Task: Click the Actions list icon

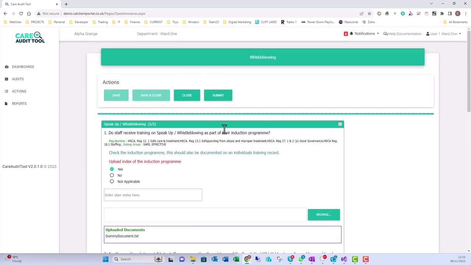Action: tap(7, 91)
